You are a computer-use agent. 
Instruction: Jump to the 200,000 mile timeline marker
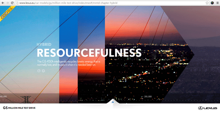click(3, 97)
